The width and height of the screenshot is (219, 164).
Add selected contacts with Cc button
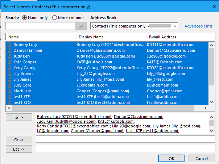pyautogui.click(x=19, y=139)
